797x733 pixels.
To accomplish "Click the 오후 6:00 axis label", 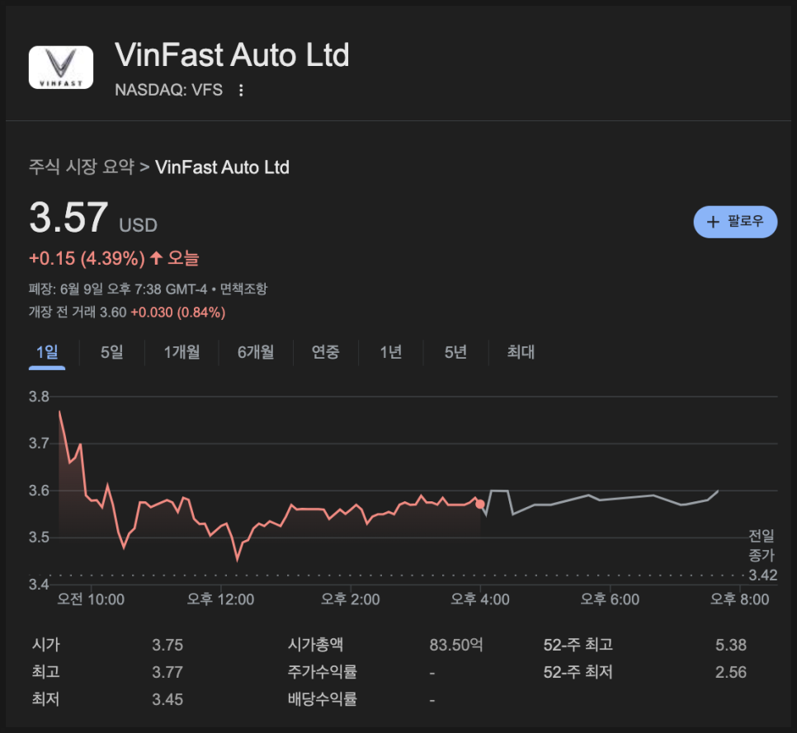I will click(x=610, y=599).
